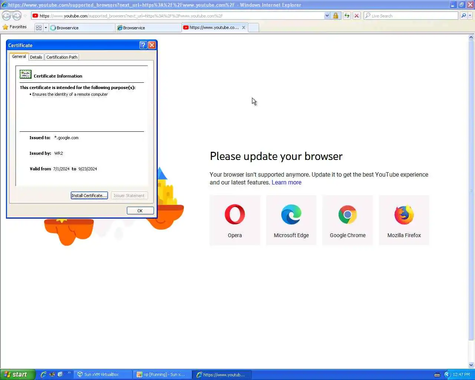
Task: Click inside the Live Search box
Action: [411, 16]
